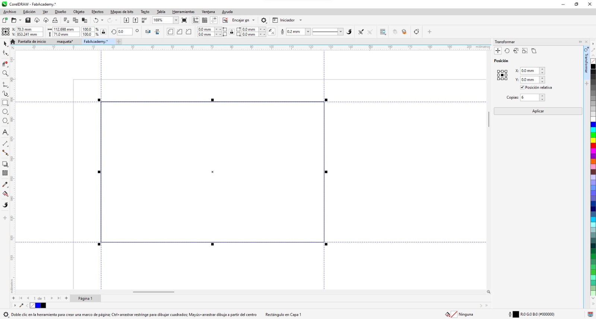Image resolution: width=596 pixels, height=319 pixels.
Task: Click the Convert to curves icon
Action: [x=416, y=32]
